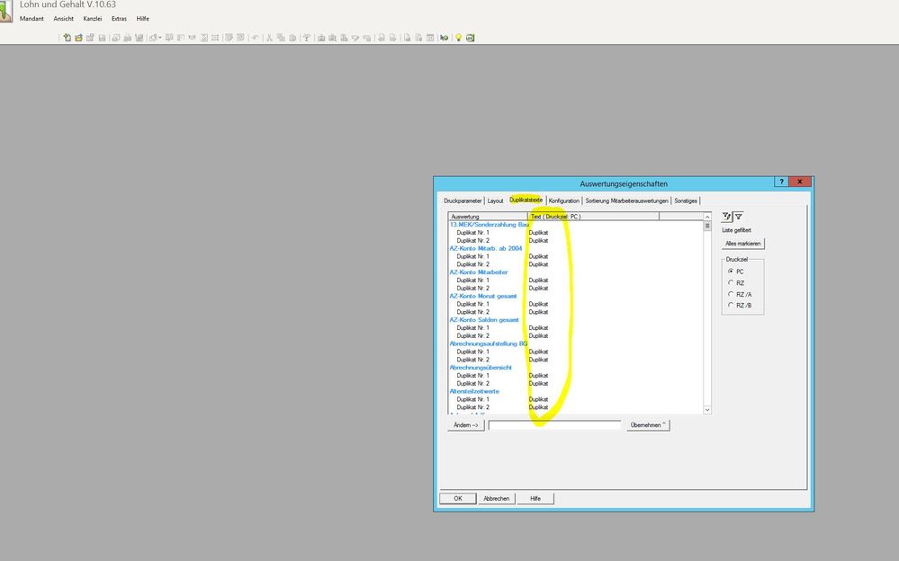Click the yellow open folder toolbar icon
Viewport: 899px width, 561px height.
pyautogui.click(x=78, y=38)
